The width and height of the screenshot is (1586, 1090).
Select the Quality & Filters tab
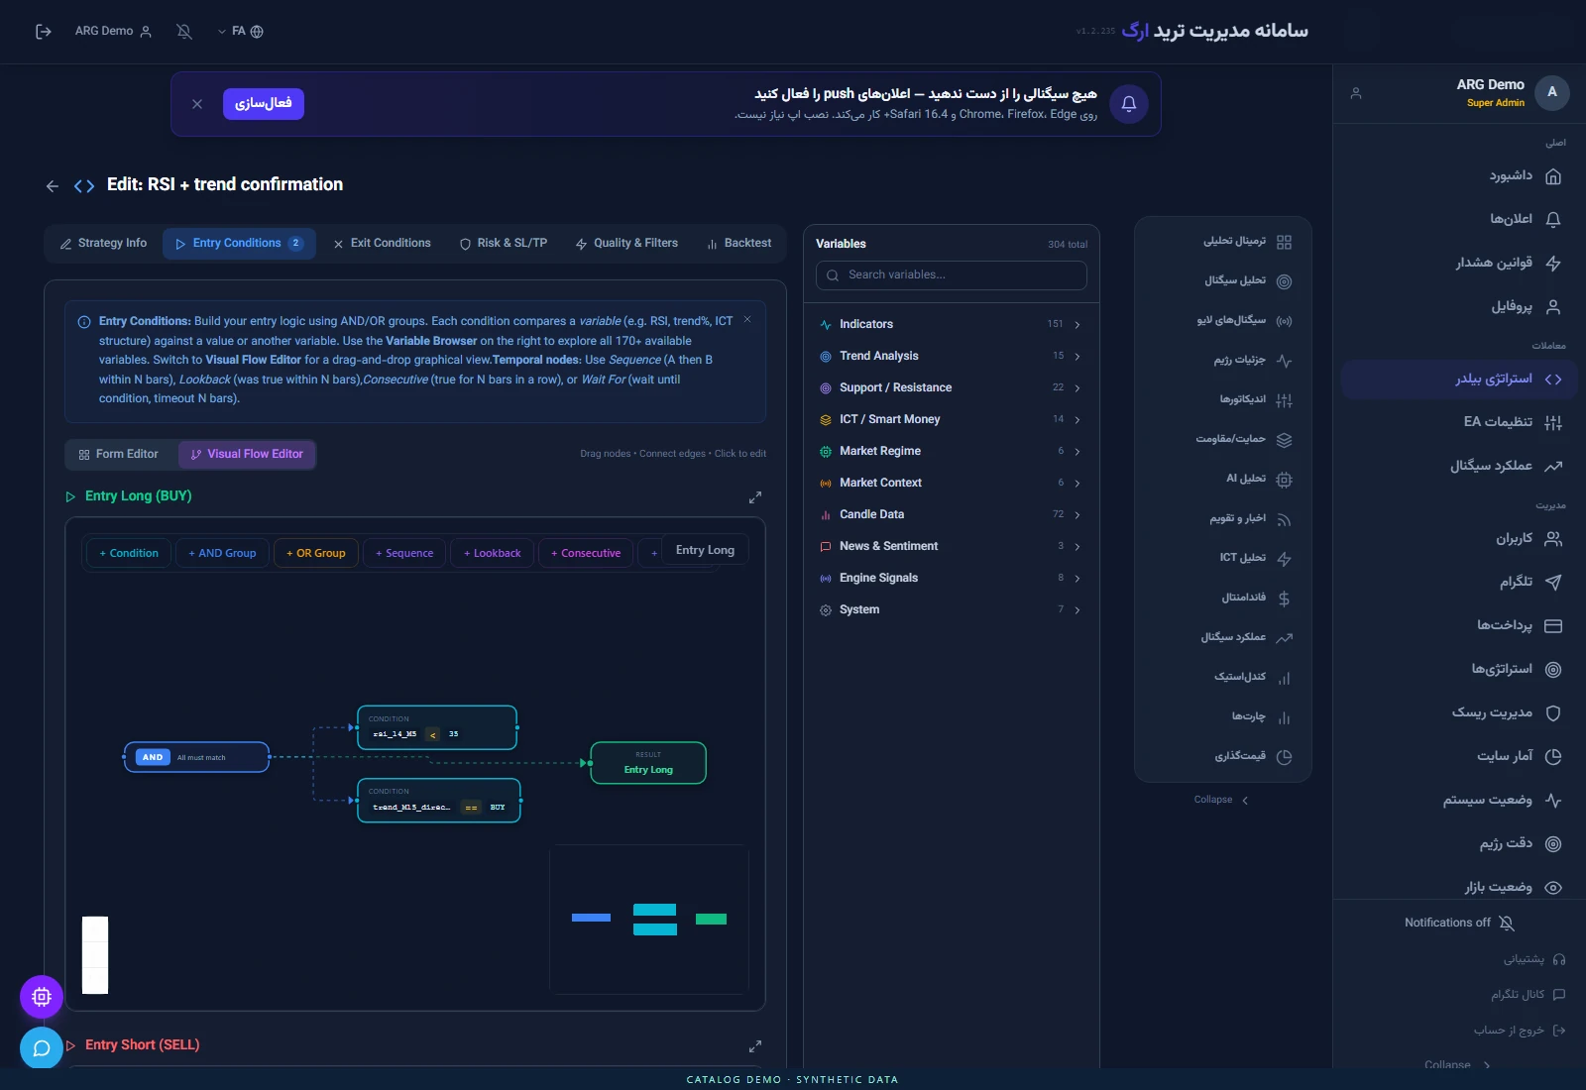pos(626,244)
